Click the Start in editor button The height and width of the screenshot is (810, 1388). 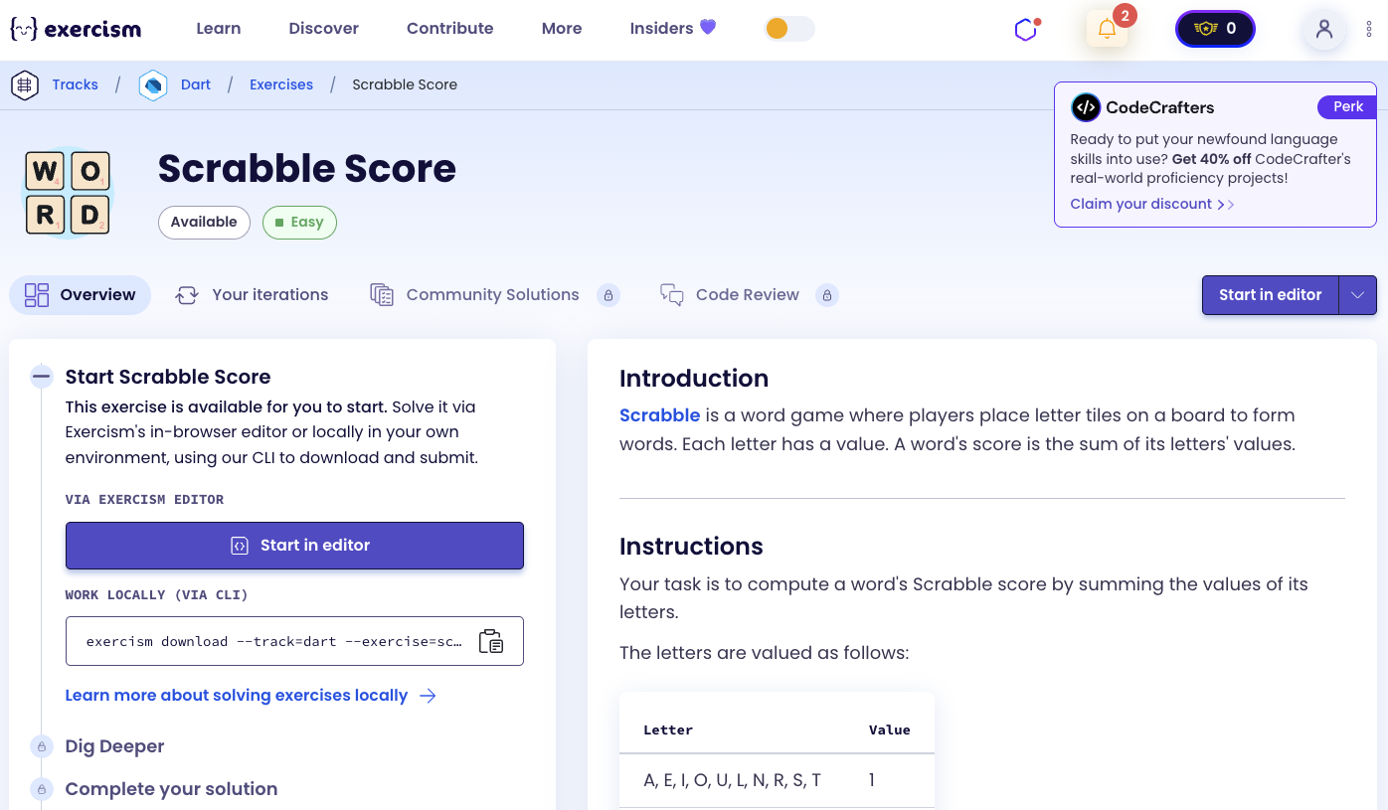pos(294,545)
